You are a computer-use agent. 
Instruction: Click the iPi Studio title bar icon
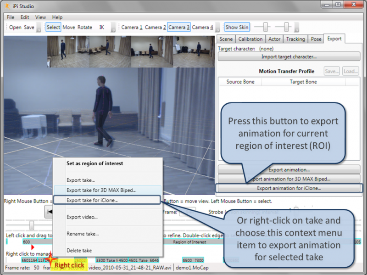coord(7,6)
